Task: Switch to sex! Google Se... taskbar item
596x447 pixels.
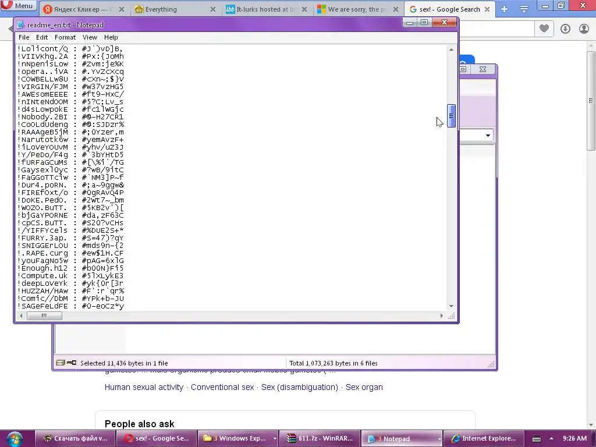Action: [x=157, y=438]
